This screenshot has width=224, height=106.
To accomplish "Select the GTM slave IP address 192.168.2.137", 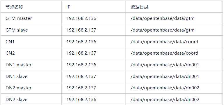I will 81,30.
